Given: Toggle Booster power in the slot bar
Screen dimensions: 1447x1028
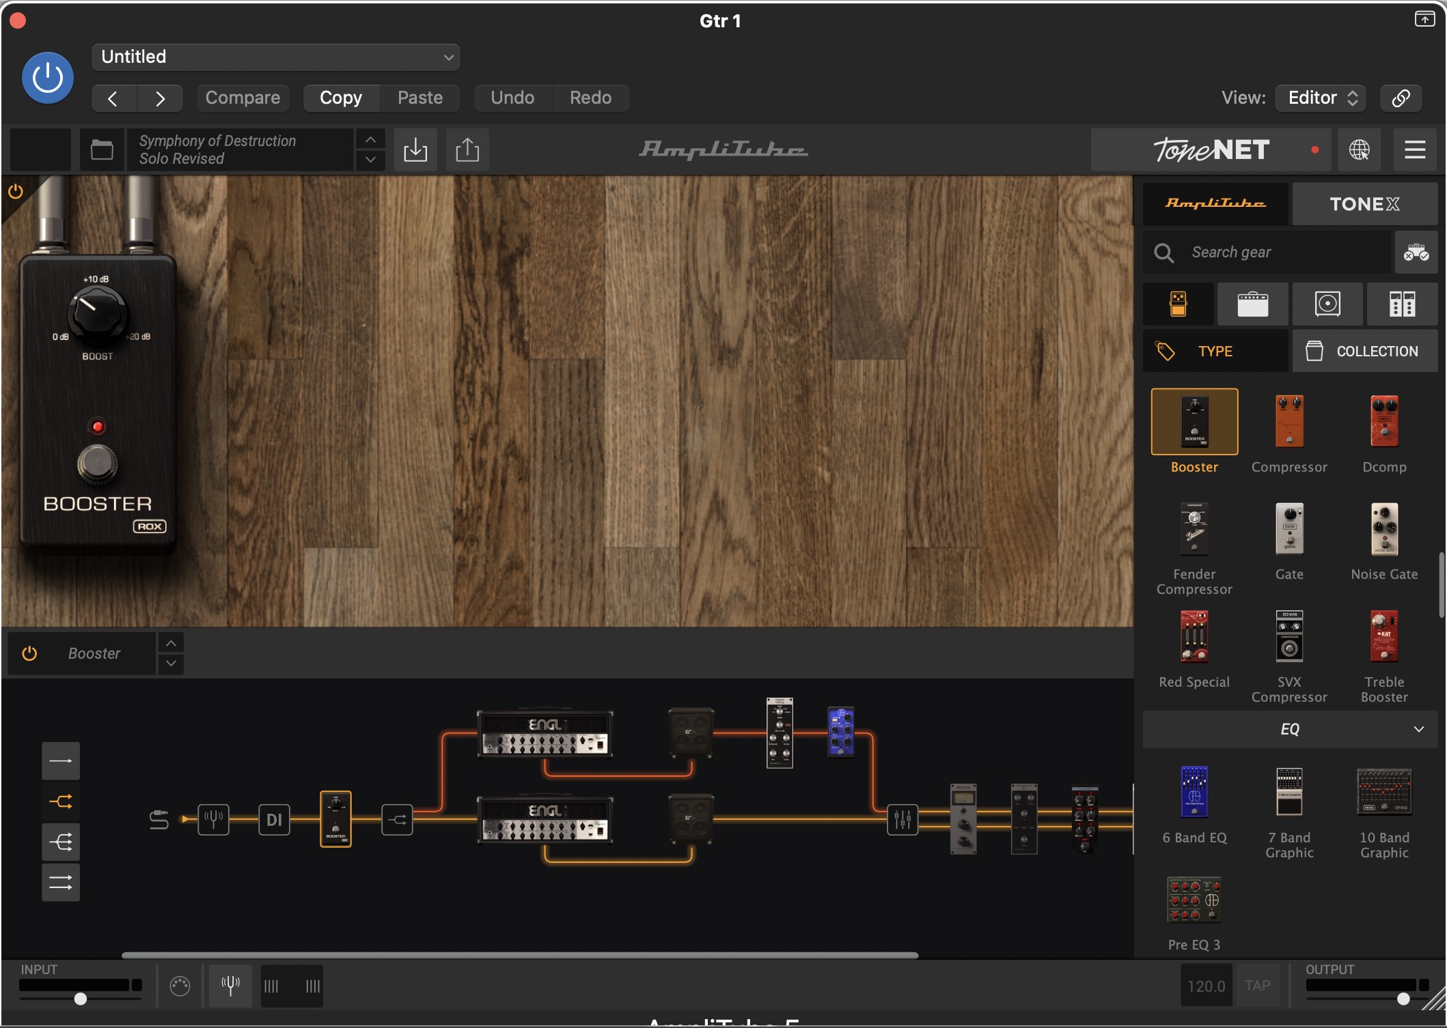Looking at the screenshot, I should 29,653.
